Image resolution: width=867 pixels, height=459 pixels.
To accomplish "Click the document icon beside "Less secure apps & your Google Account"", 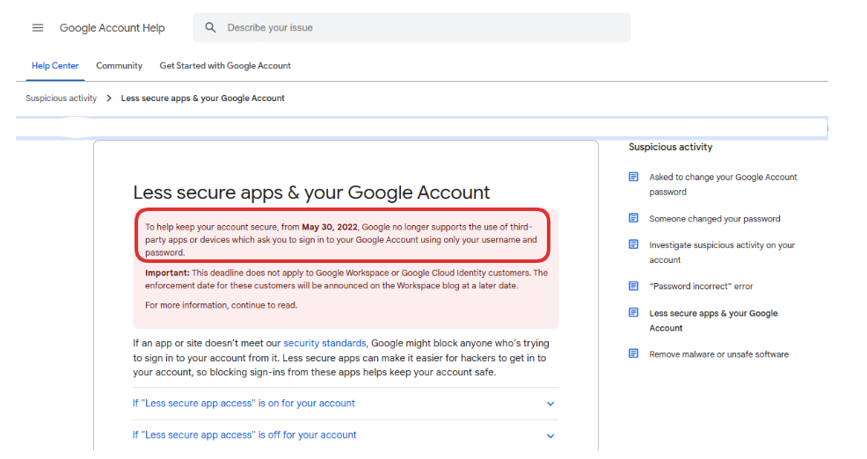I will 633,313.
